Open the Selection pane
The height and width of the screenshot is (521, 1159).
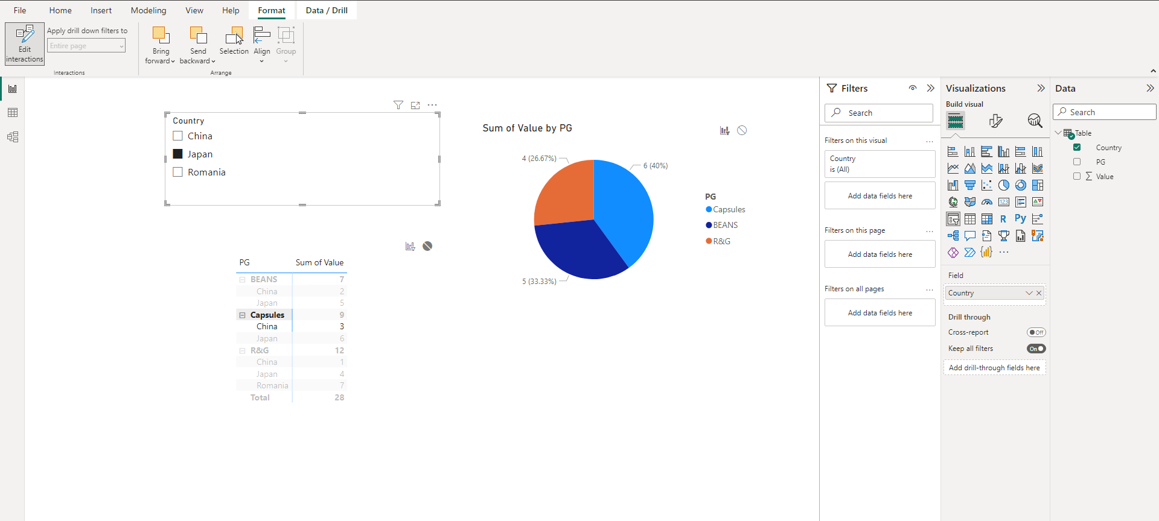click(x=234, y=41)
